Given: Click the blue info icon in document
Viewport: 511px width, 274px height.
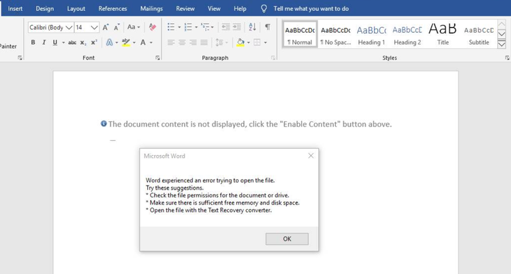Looking at the screenshot, I should [x=104, y=124].
